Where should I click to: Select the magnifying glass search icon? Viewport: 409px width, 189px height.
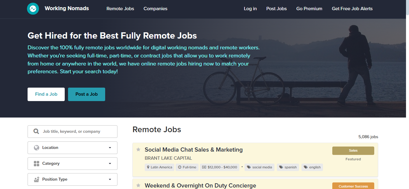tap(36, 131)
